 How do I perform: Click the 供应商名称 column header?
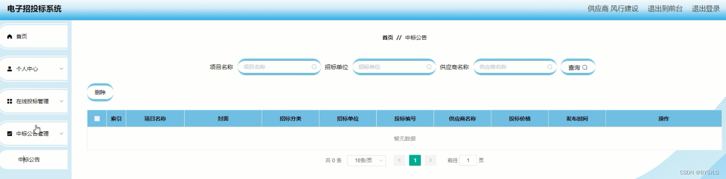[x=462, y=119]
